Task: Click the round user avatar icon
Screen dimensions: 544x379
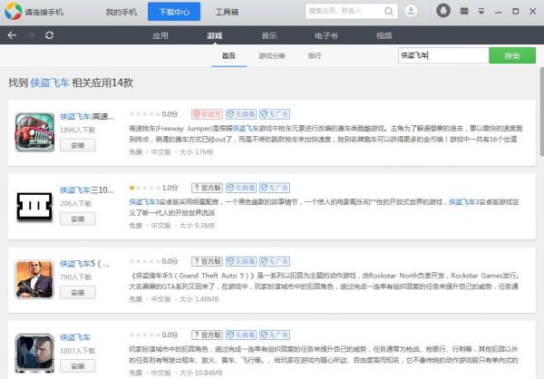Action: point(443,11)
